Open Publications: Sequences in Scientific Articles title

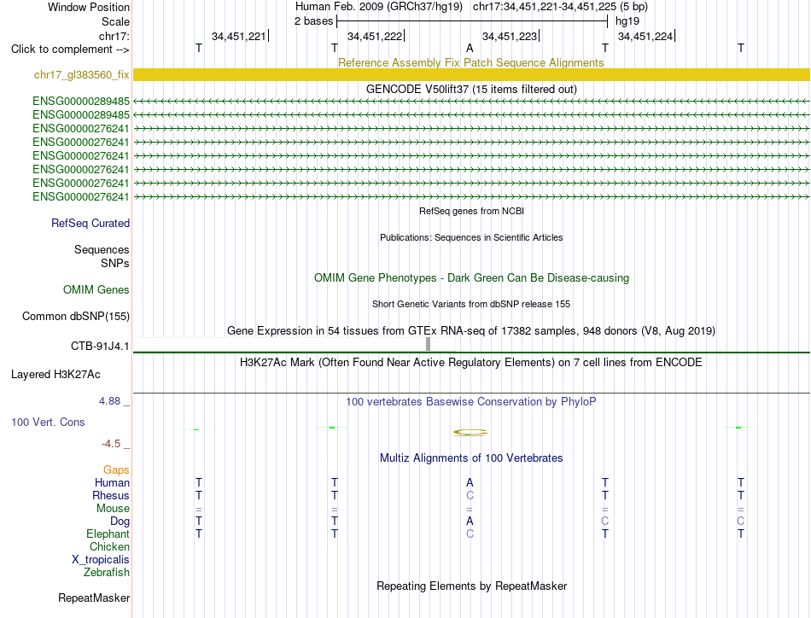point(471,237)
